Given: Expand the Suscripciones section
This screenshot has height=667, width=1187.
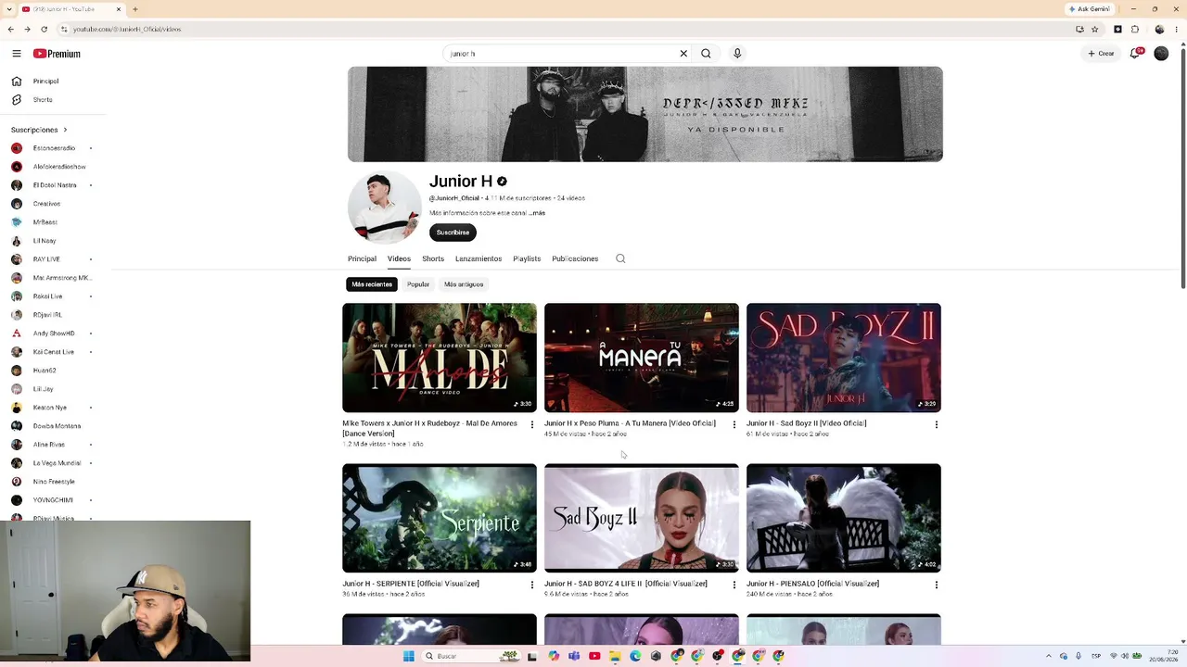Looking at the screenshot, I should pyautogui.click(x=39, y=130).
